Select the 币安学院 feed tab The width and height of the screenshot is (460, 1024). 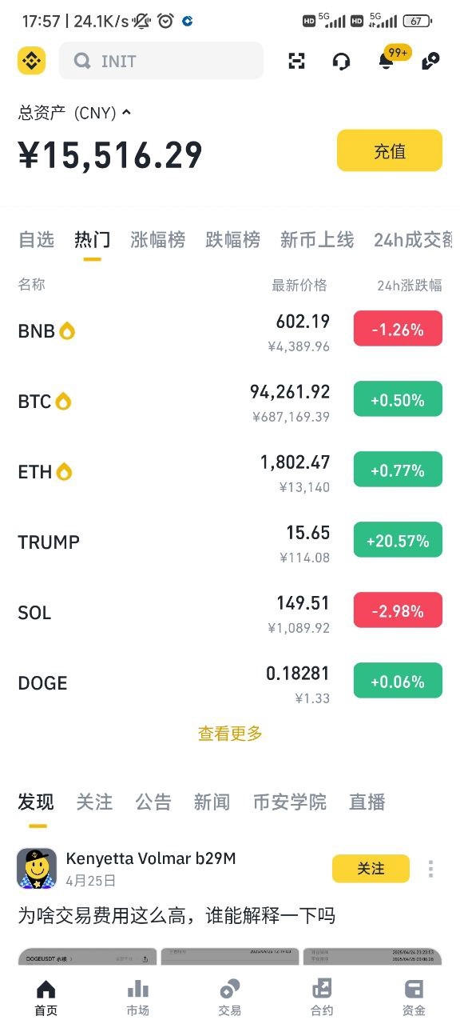290,802
